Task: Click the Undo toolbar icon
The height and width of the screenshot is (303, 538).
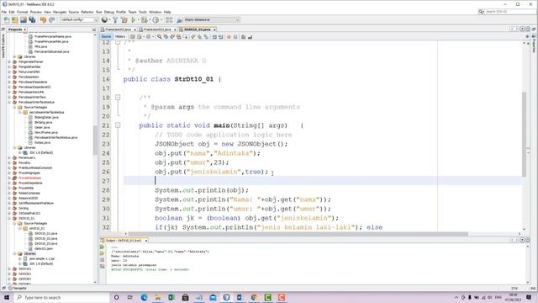Action: click(x=43, y=20)
